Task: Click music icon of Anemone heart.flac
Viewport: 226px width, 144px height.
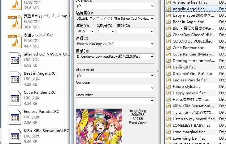Action: click(168, 2)
